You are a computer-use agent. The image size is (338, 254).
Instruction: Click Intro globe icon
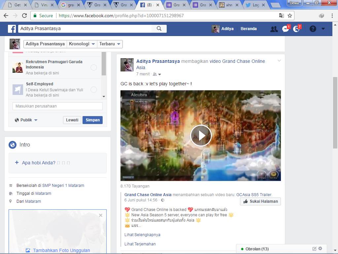pos(13,145)
